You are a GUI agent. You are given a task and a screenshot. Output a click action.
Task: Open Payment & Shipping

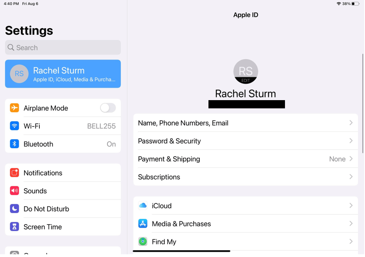coord(246,159)
